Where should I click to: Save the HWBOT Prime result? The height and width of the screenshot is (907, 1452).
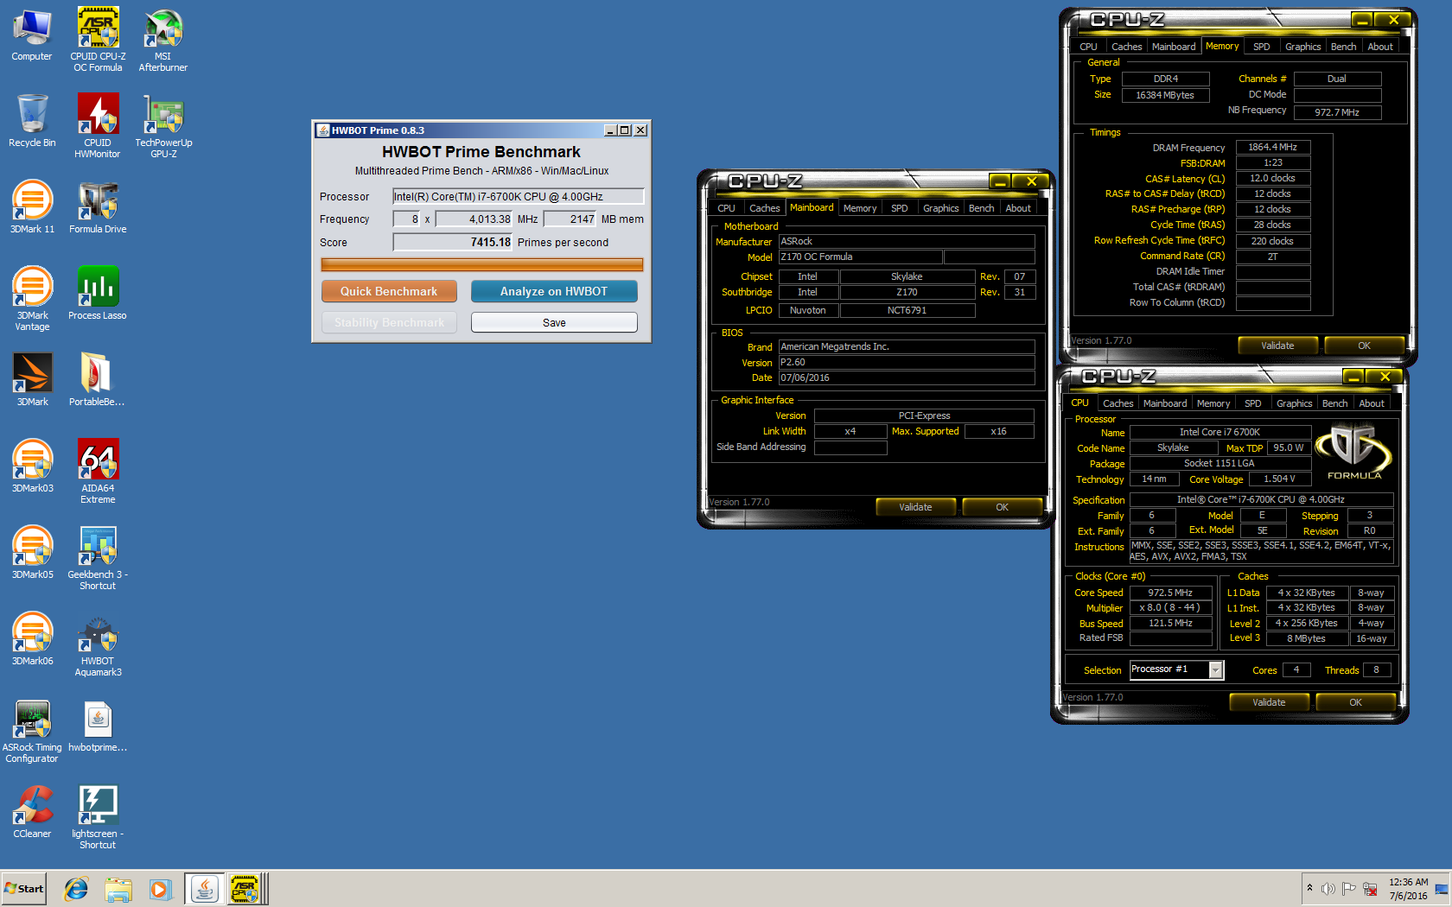(554, 322)
